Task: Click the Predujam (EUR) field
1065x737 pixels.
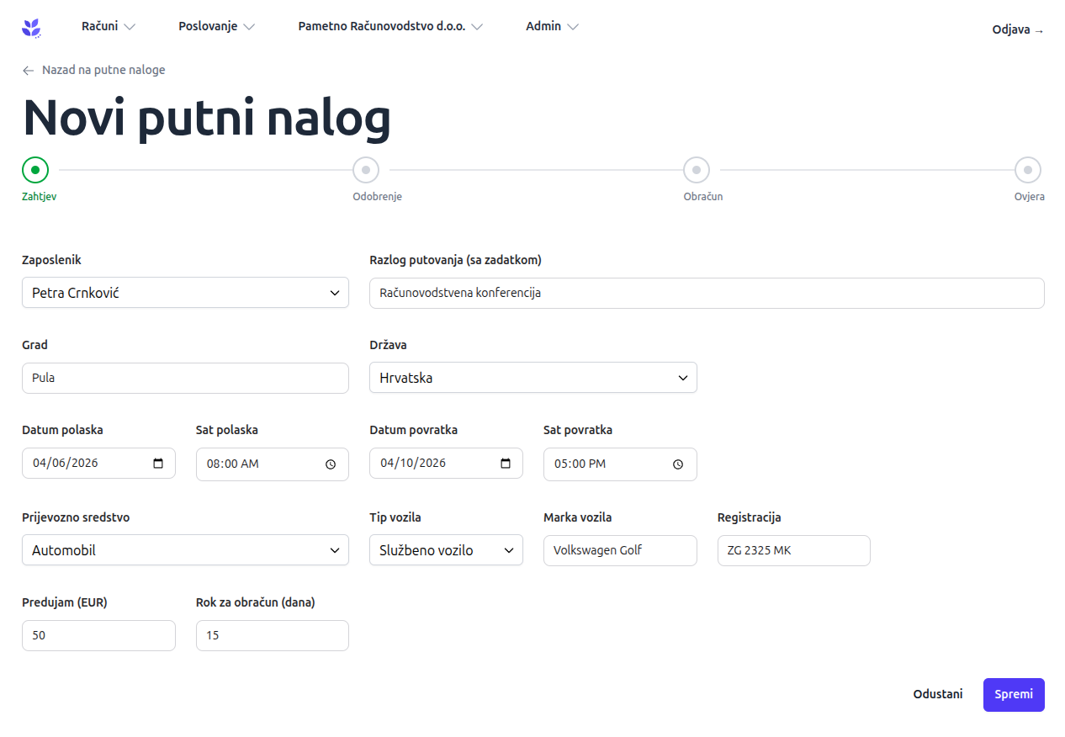Action: [98, 634]
